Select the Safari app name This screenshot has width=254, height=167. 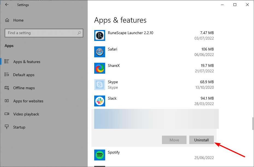click(x=113, y=49)
